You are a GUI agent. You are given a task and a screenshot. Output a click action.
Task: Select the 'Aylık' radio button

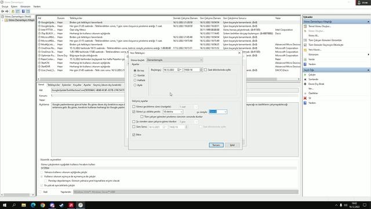[x=135, y=85]
